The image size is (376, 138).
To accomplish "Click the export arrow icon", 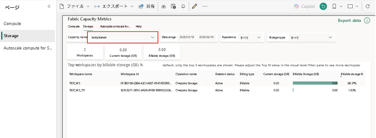I will [x=97, y=6].
